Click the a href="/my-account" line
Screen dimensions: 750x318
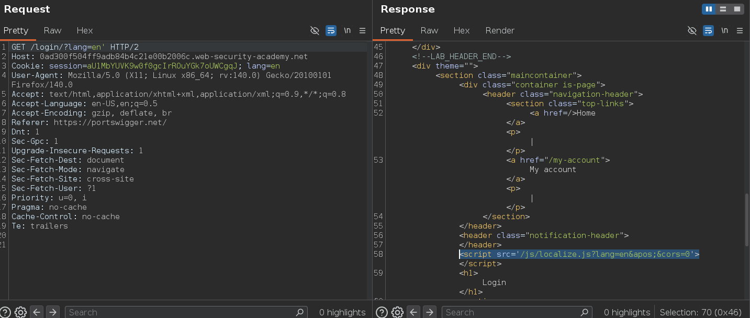[x=558, y=160]
